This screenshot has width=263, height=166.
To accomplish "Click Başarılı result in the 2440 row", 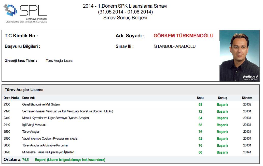I will tap(222, 125).
